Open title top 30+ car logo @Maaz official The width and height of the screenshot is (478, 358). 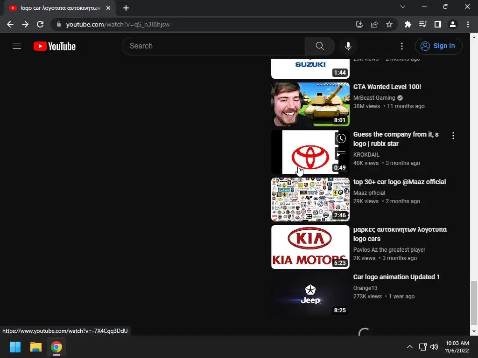tap(400, 182)
